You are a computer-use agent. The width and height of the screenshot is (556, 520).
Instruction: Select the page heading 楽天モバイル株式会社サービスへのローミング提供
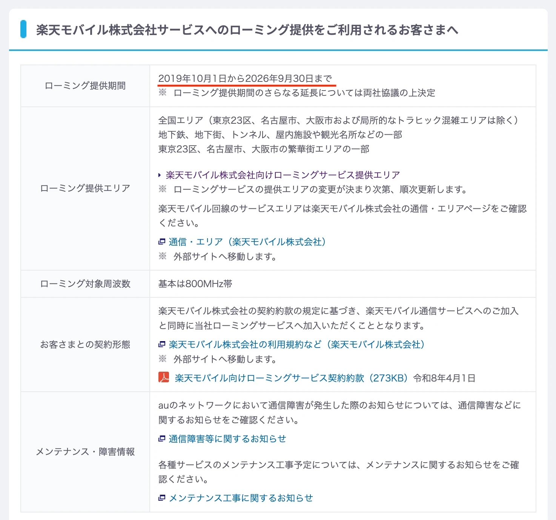[247, 30]
